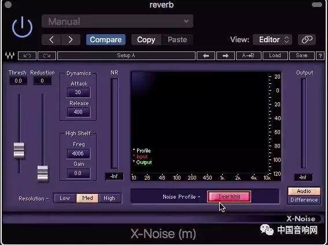Image resolution: width=328 pixels, height=245 pixels.
Task: Click the Copy button
Action: point(146,39)
